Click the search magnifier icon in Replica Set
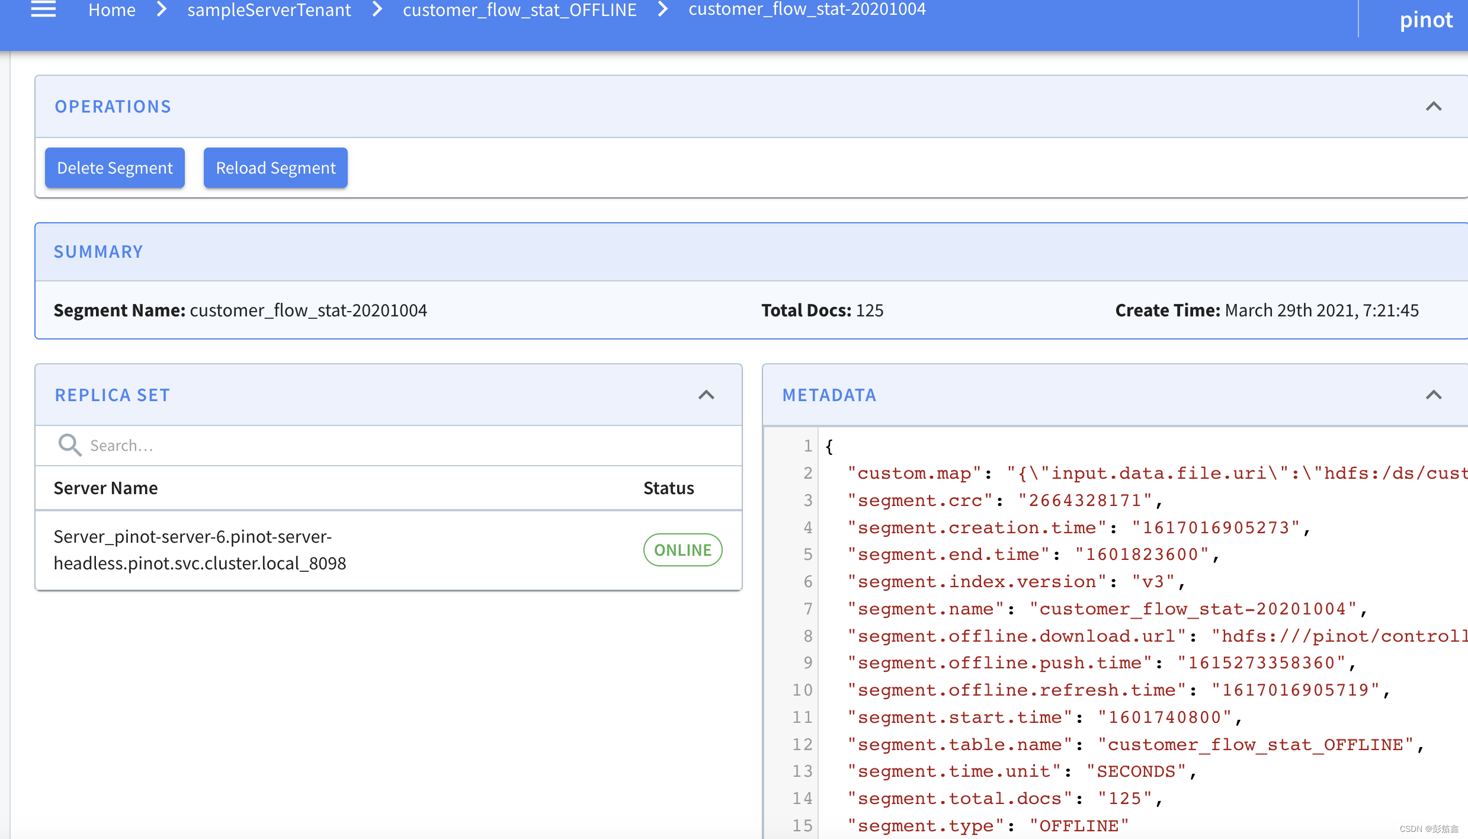 [x=69, y=445]
